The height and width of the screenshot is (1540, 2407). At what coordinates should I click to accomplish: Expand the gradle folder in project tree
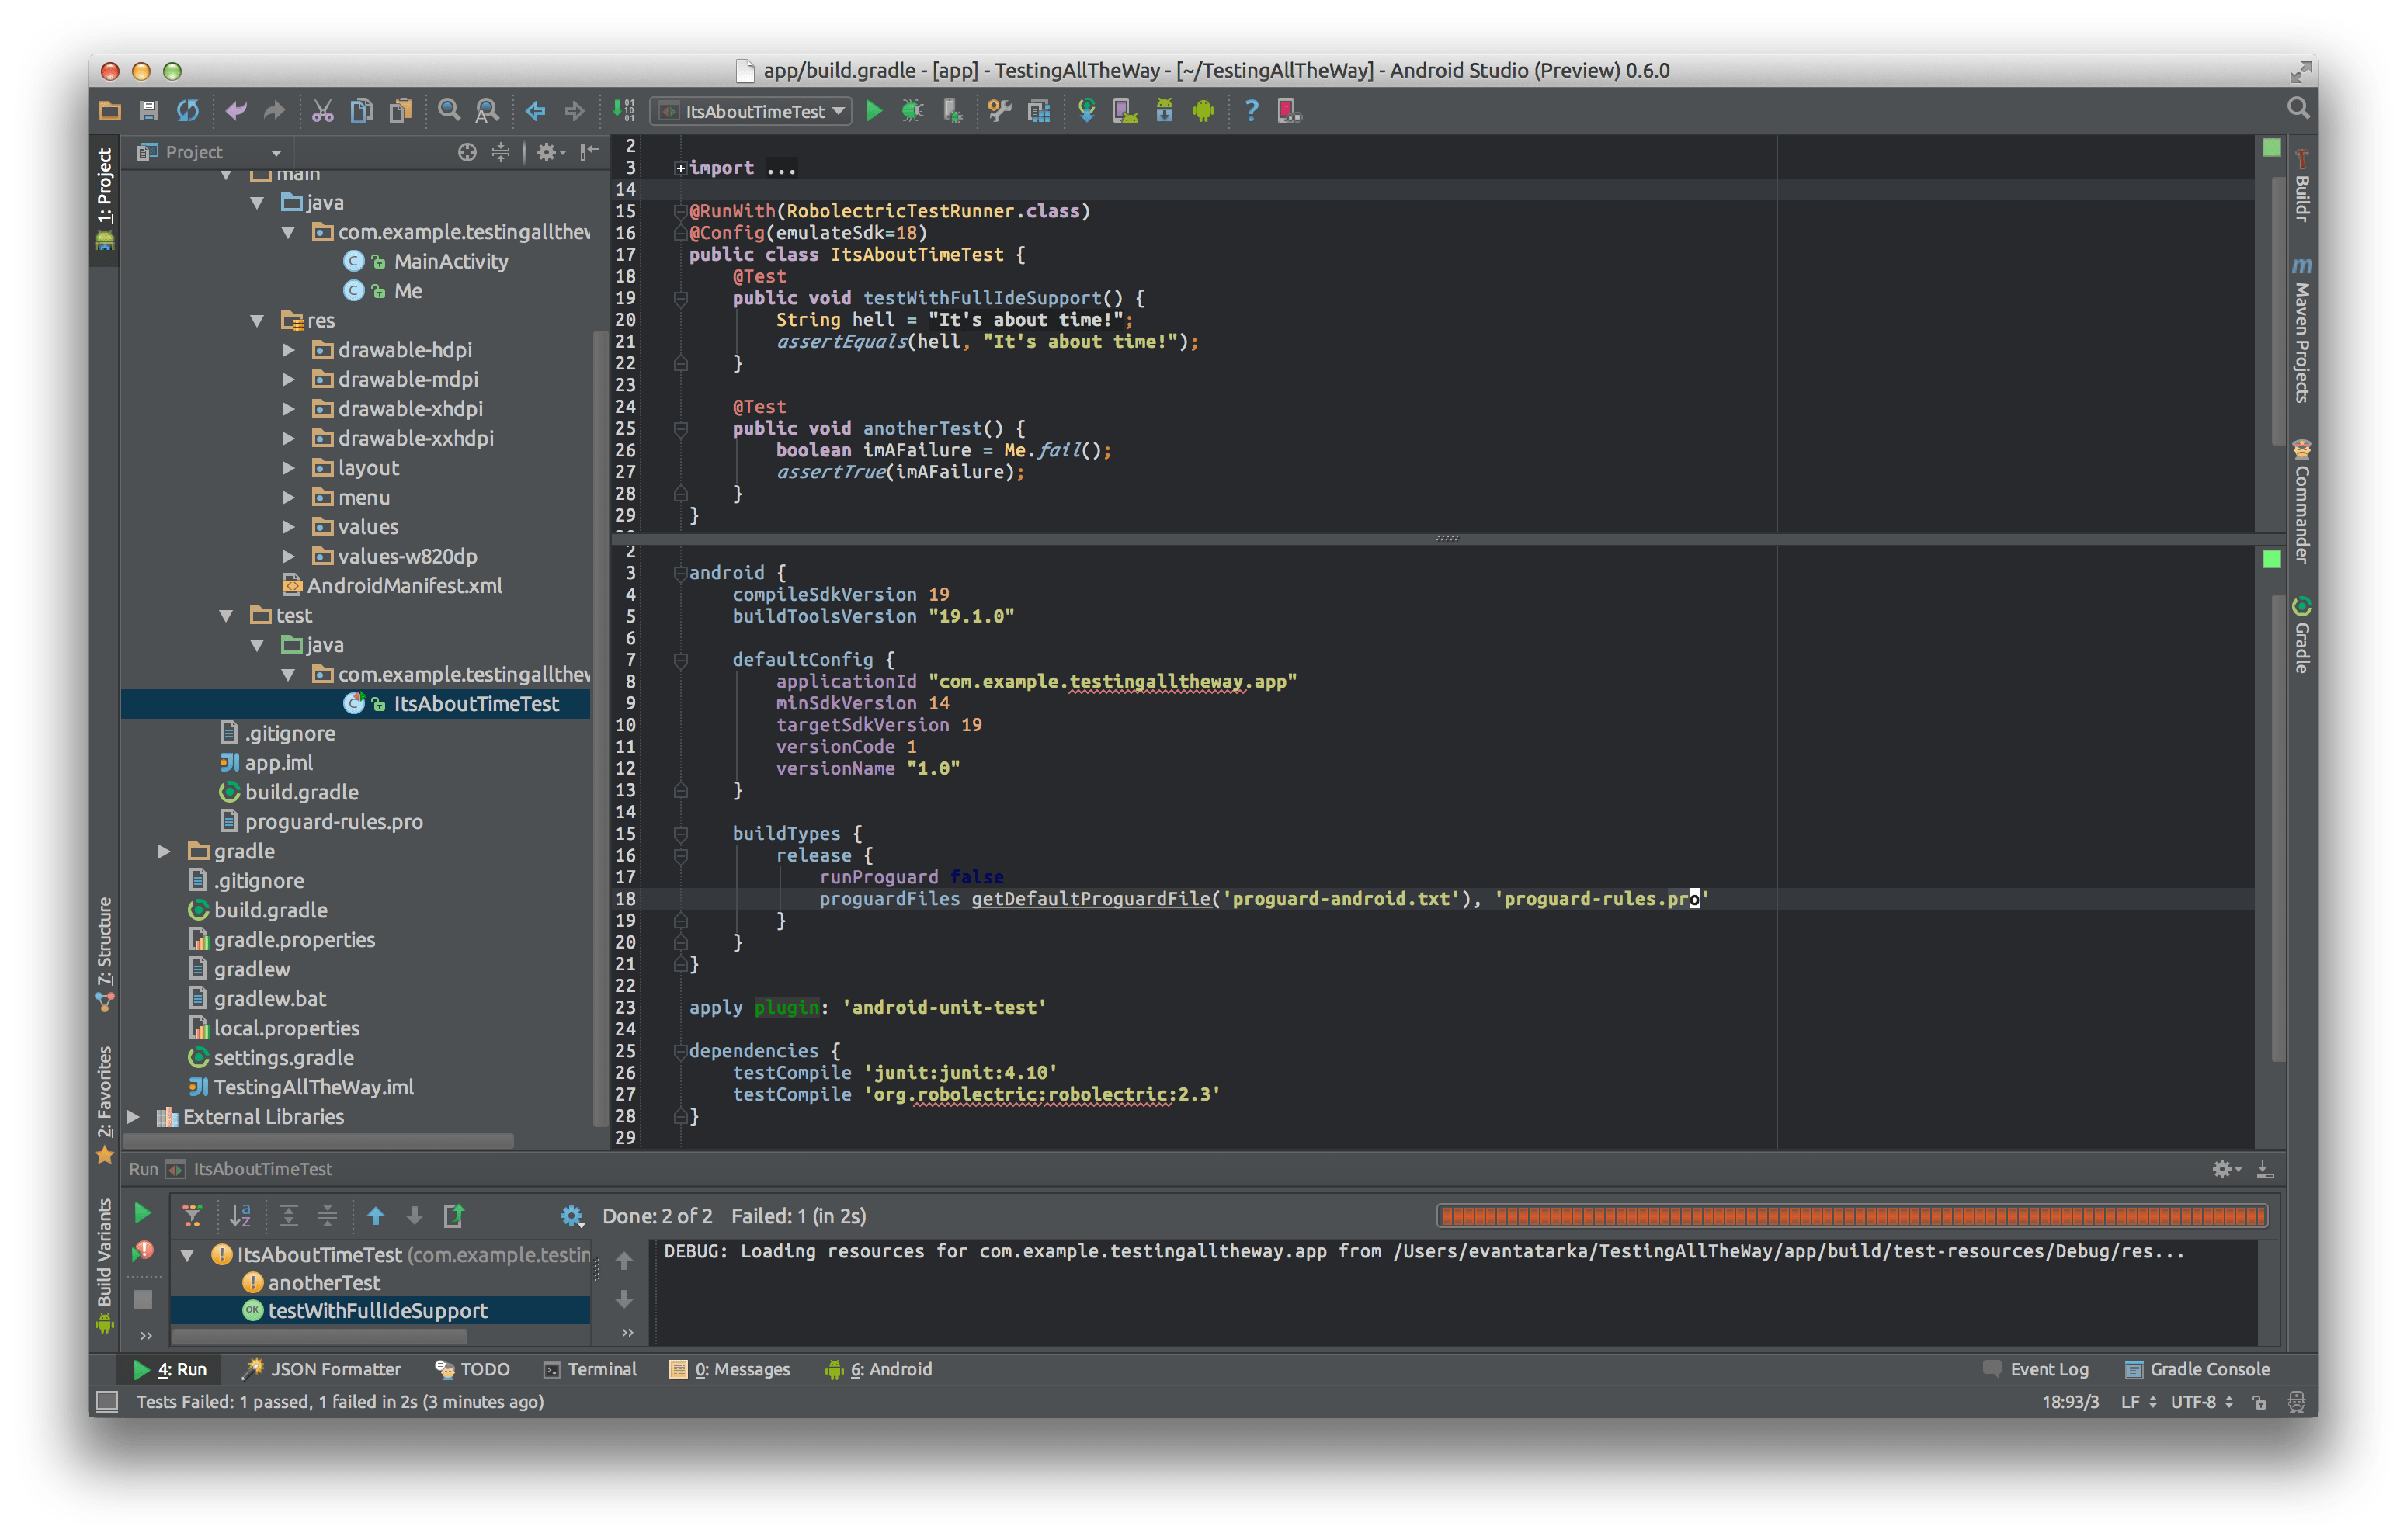coord(164,852)
